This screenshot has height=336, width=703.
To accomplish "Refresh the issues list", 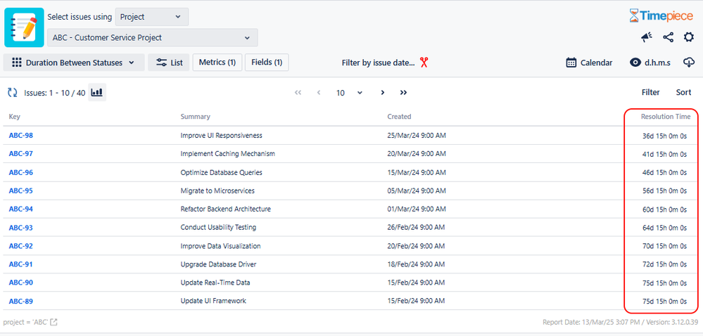I will (12, 93).
